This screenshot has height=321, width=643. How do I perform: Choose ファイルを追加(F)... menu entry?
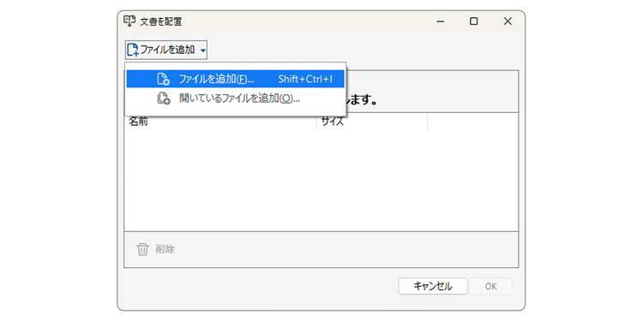point(235,79)
